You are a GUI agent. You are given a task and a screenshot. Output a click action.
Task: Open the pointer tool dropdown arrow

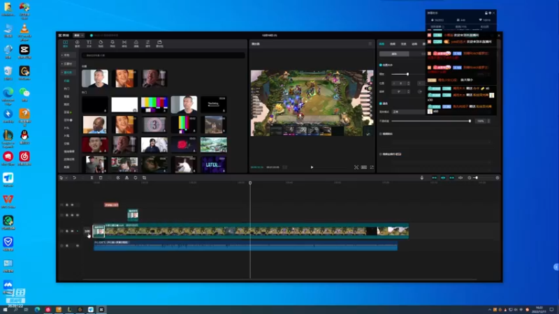(x=66, y=178)
